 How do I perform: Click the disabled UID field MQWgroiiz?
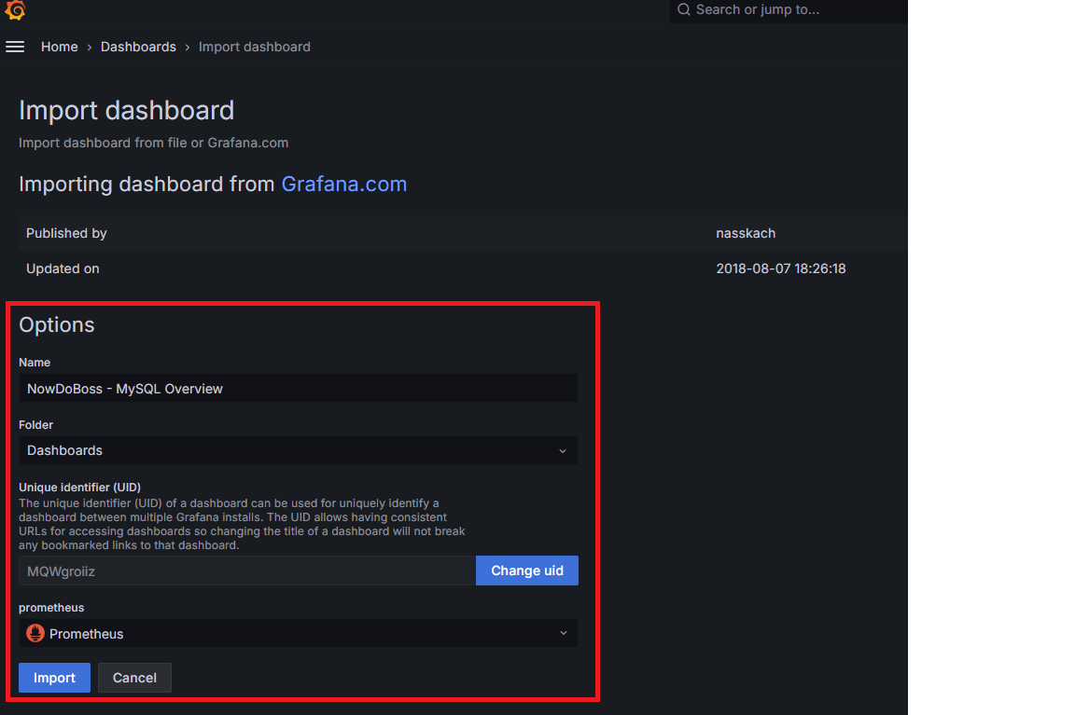coord(247,571)
